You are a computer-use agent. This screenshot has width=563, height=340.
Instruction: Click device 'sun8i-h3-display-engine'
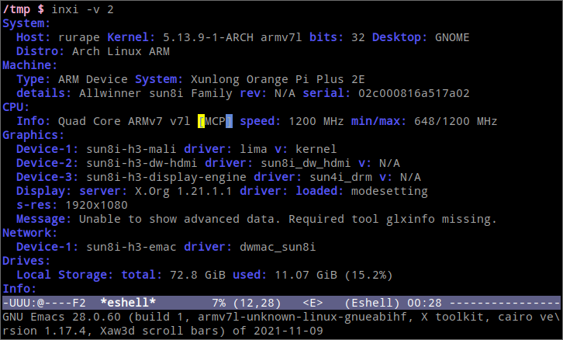(166, 177)
